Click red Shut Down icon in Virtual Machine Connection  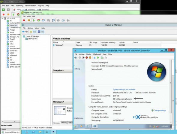coord(87,58)
